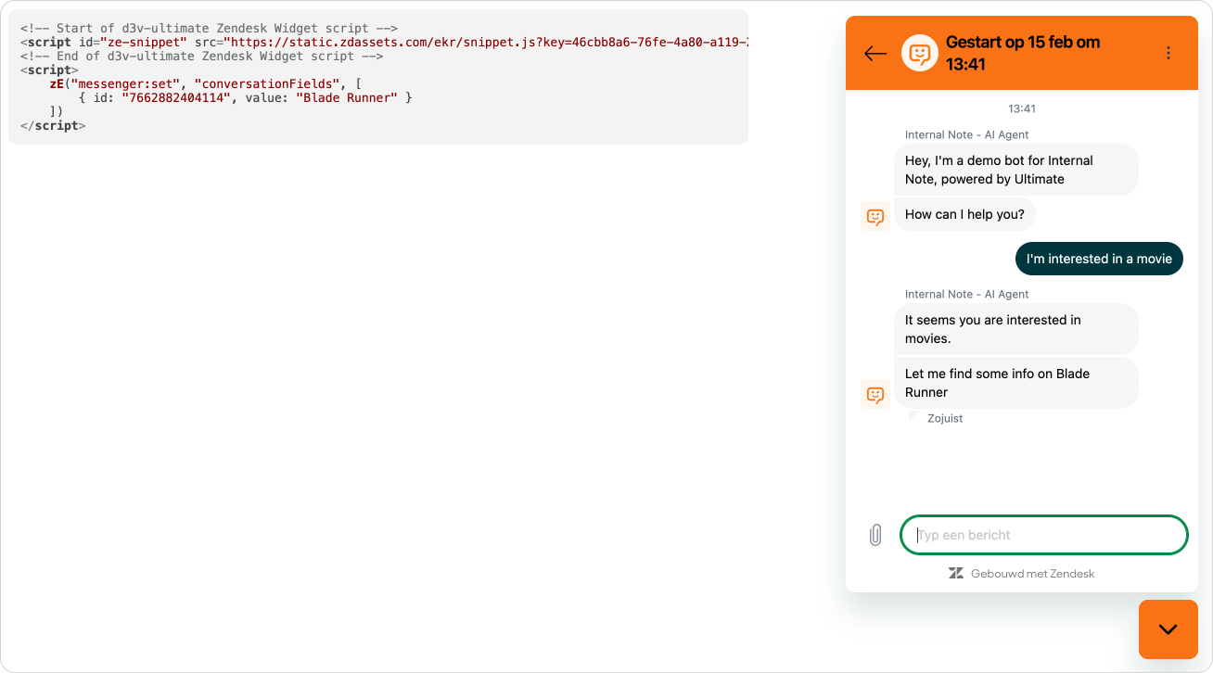Click the back arrow in the chat header
The height and width of the screenshot is (673, 1213).
click(x=875, y=53)
